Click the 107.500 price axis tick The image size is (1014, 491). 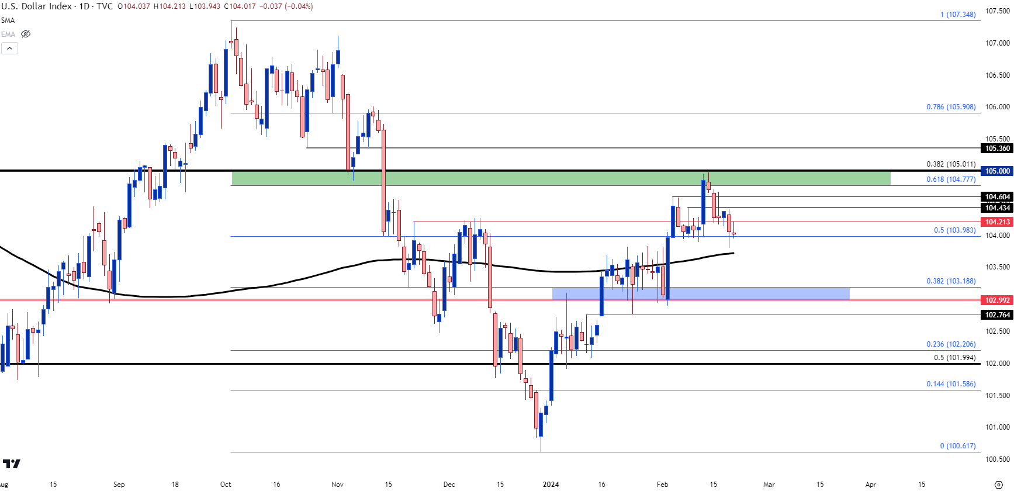998,11
